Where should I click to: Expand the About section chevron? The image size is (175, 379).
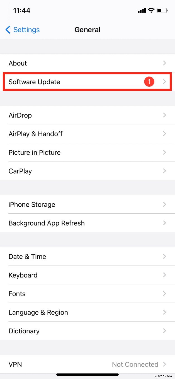pos(164,63)
